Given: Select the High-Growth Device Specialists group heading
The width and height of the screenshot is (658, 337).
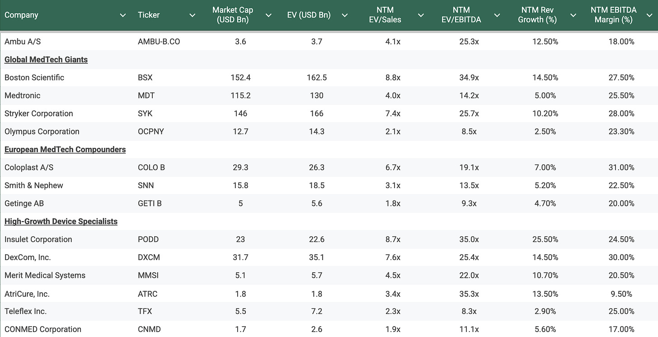Looking at the screenshot, I should click(61, 221).
